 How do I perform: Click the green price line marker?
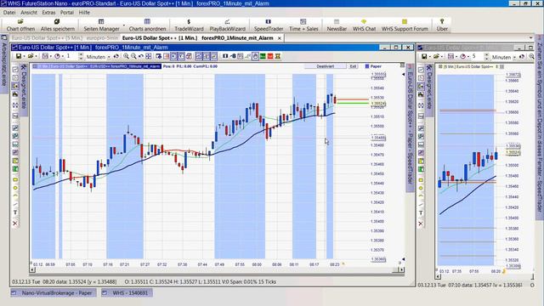[353, 103]
